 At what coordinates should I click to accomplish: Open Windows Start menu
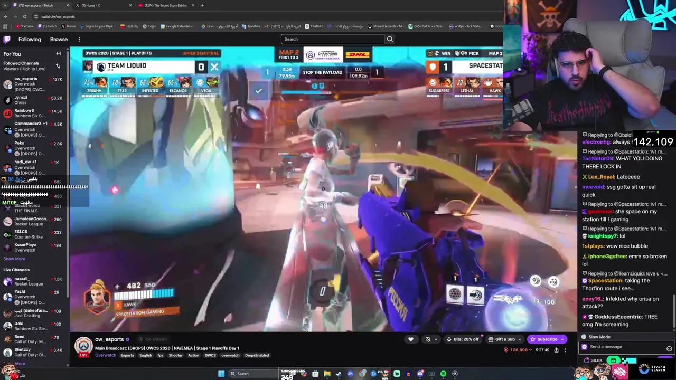tap(221, 374)
